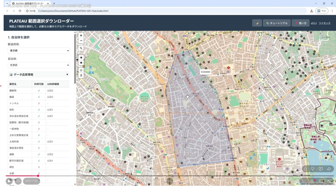Screen dimensions: 336x186
Task: Click the video progress bar handle
Action: tap(38, 176)
